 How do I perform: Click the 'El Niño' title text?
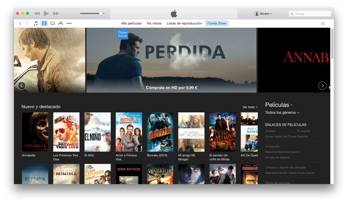(89, 155)
